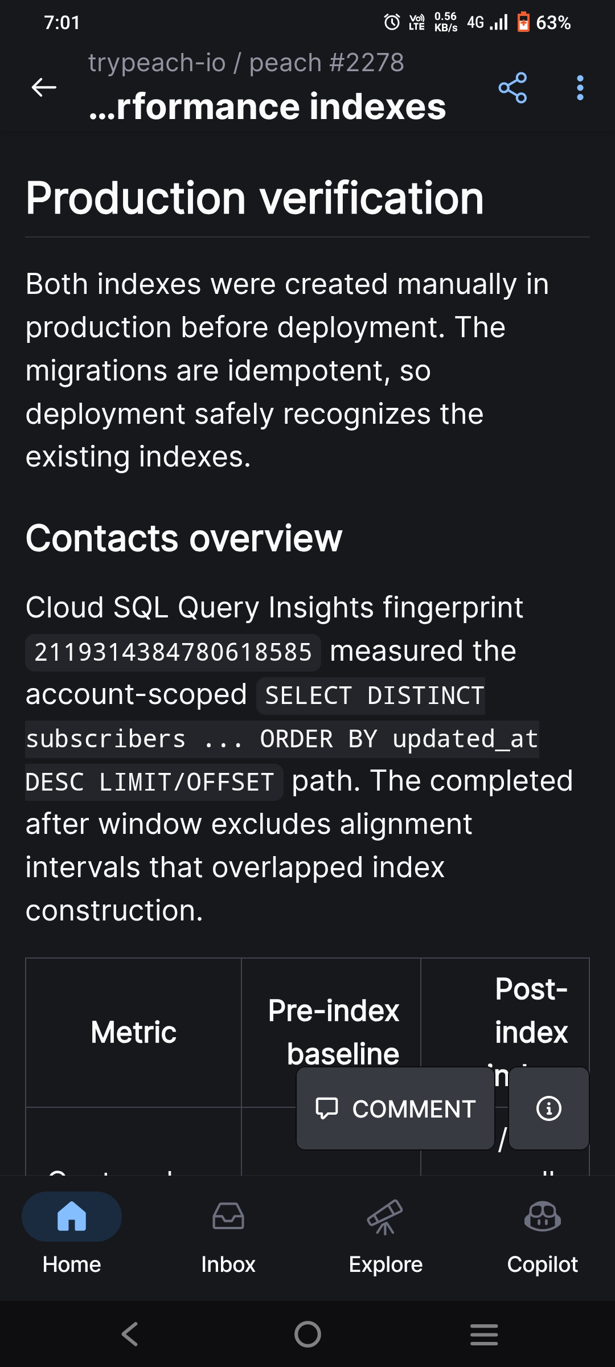
Task: Open the info circle button
Action: coord(549,1108)
